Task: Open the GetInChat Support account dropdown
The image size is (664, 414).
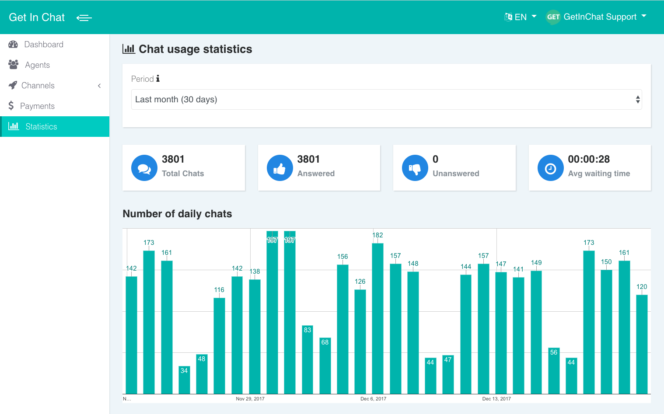Action: 597,17
